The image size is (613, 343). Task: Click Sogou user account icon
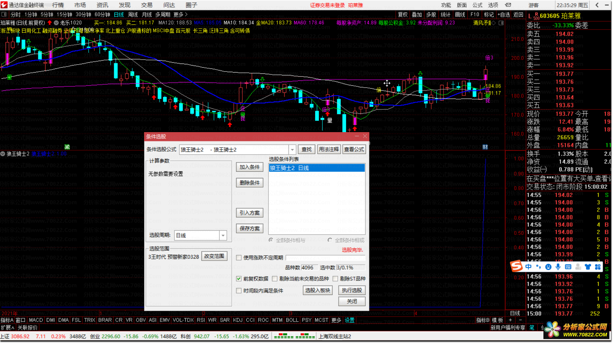tap(578, 267)
